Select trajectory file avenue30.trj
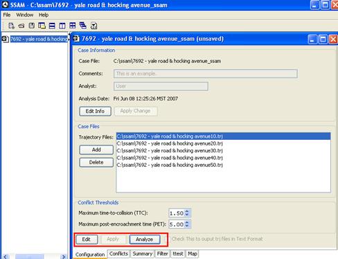338x259 pixels. 223,150
